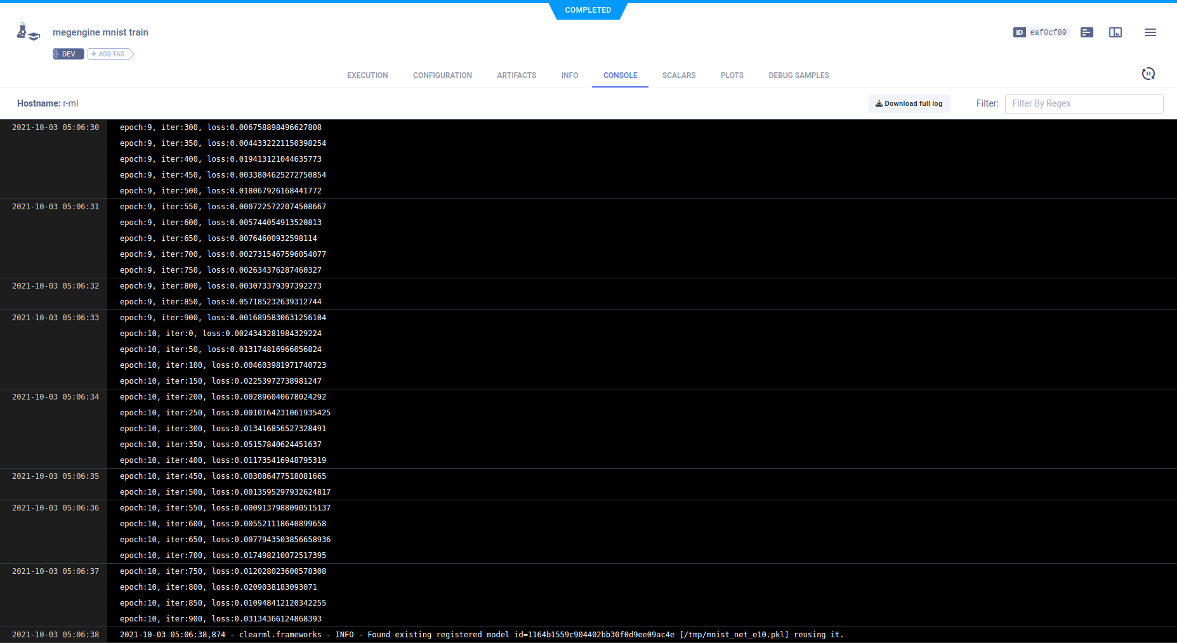The height and width of the screenshot is (643, 1177).
Task: Copy experiment ID eaf0cf80
Action: [1048, 32]
